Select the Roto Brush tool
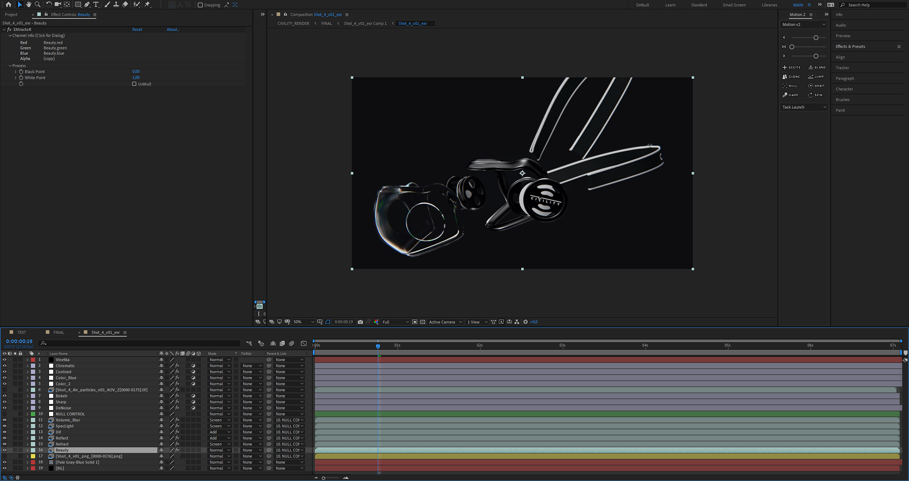Viewport: 909px width, 481px height. pyautogui.click(x=136, y=4)
